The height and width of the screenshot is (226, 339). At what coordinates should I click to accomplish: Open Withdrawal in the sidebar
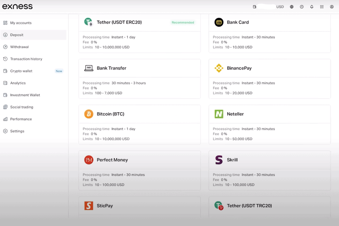pyautogui.click(x=19, y=47)
